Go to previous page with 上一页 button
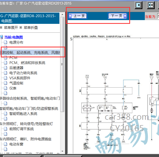159x157 pixels. (x=78, y=16)
